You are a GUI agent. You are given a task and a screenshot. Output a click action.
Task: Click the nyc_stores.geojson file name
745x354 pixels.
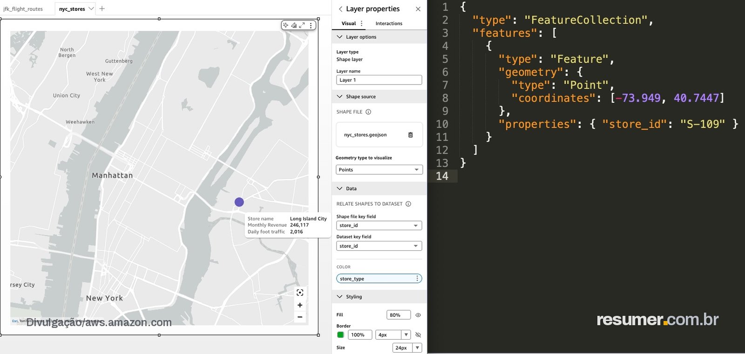pos(365,135)
